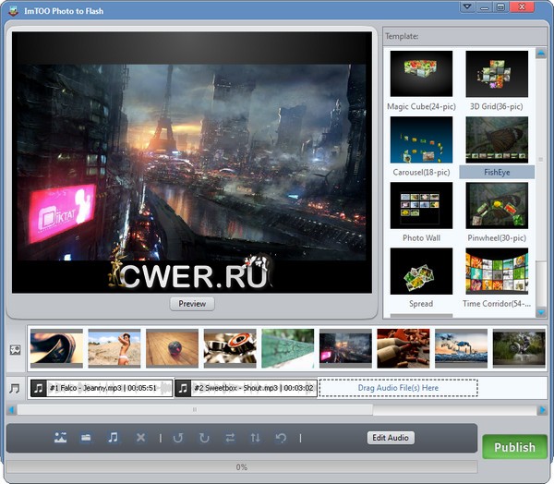Click the Drag Audio File(s) Here area

pos(398,389)
